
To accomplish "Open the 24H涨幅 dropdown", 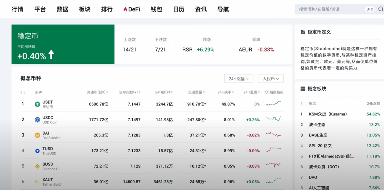I will coord(239,78).
